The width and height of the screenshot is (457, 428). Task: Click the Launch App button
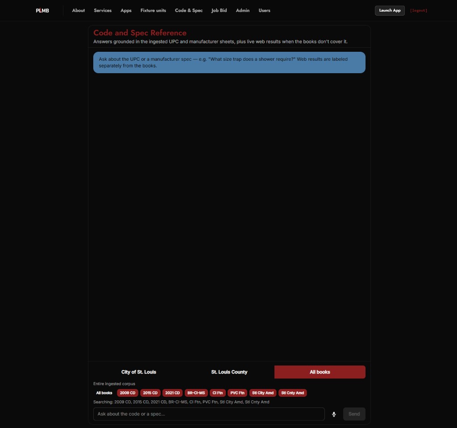(x=390, y=11)
